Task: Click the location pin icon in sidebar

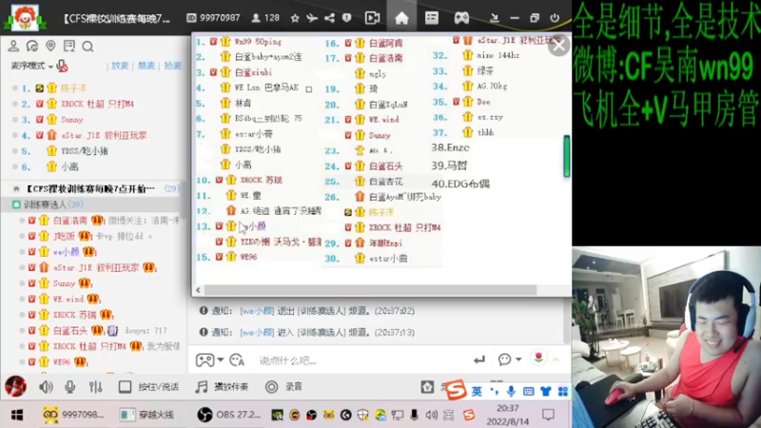Action: click(50, 46)
